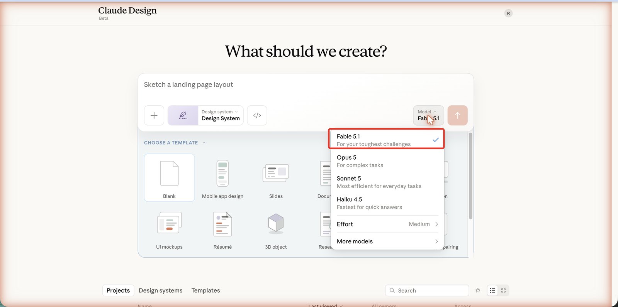
Task: Click the template panel scrollbar
Action: tap(470, 176)
